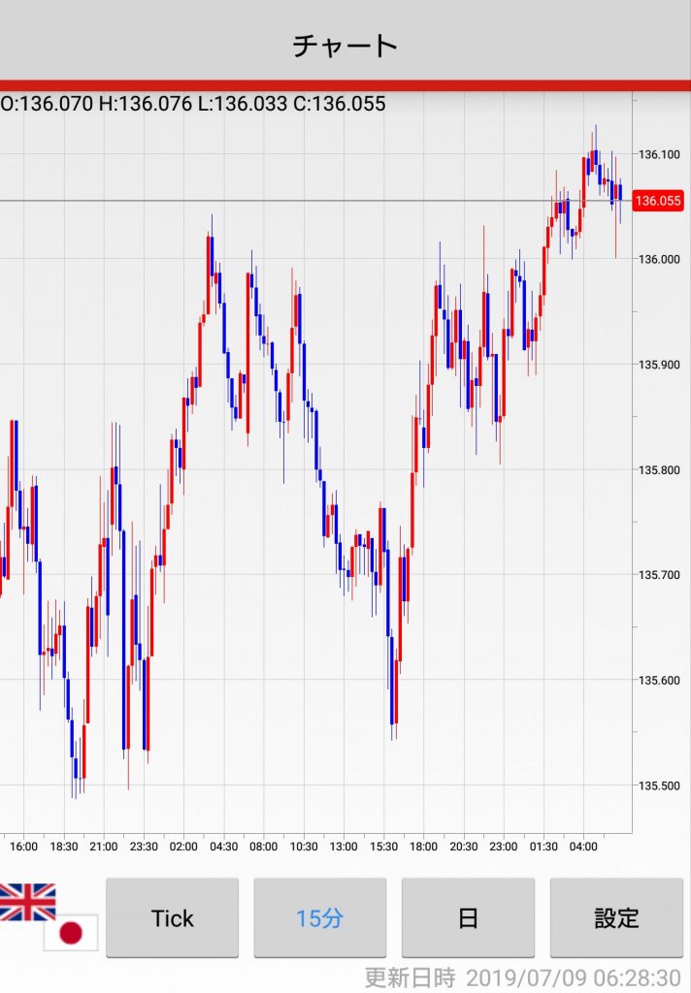Tap the チャート title header
The width and height of the screenshot is (691, 993).
(x=345, y=45)
